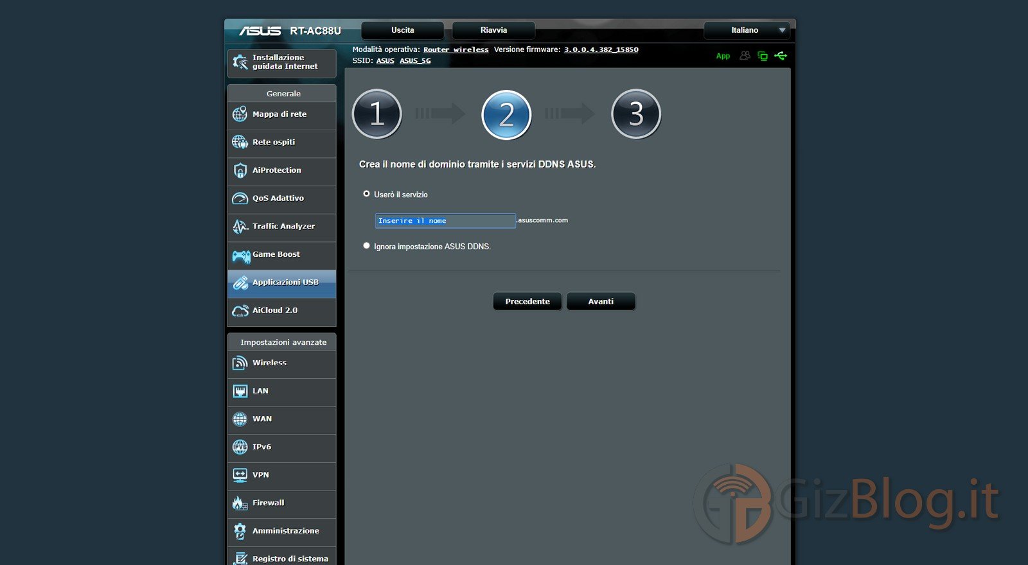Image resolution: width=1028 pixels, height=565 pixels.
Task: Click the Uscita logout button
Action: (x=403, y=30)
